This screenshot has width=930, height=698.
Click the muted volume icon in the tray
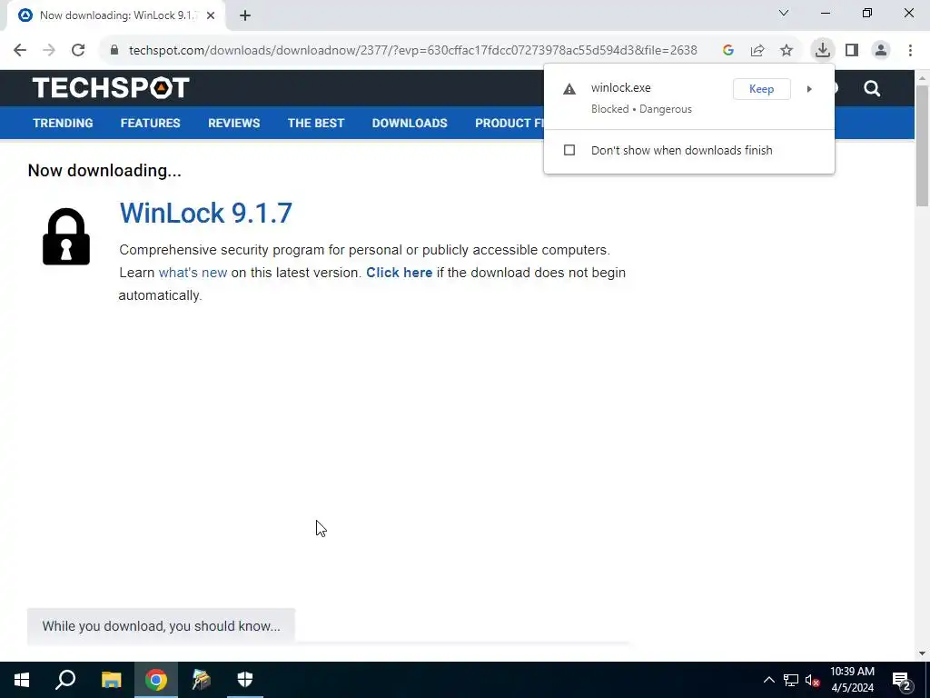click(x=813, y=680)
